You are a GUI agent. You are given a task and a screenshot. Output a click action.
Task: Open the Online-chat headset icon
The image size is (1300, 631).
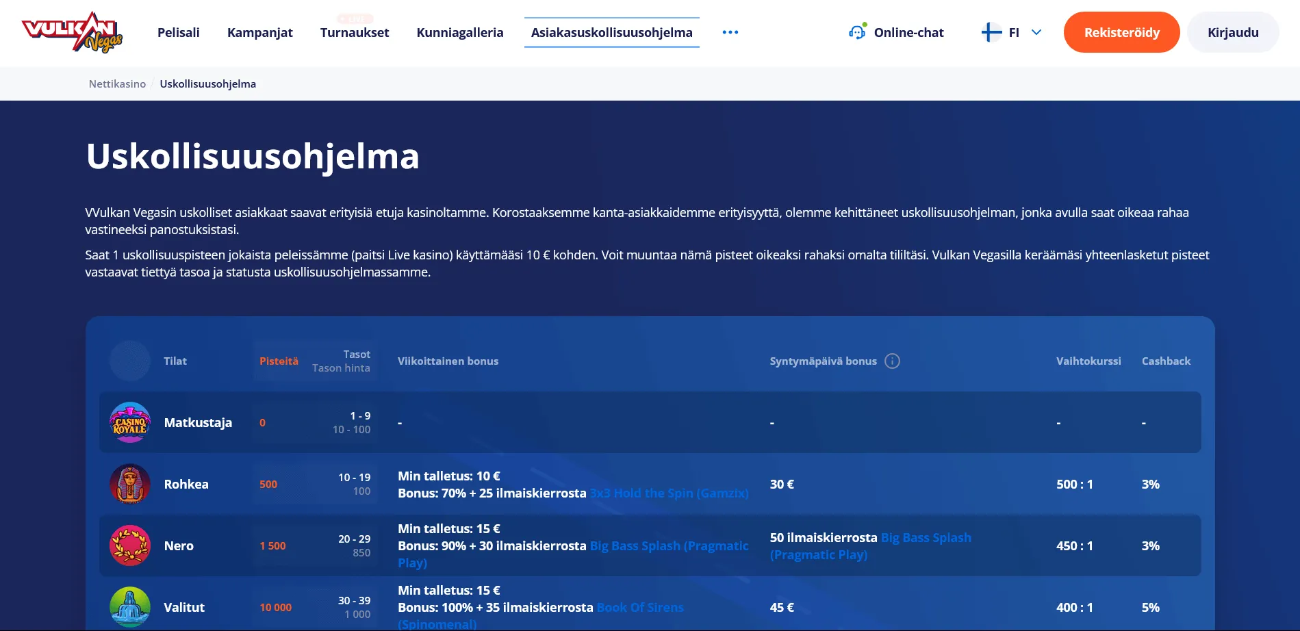pos(857,31)
